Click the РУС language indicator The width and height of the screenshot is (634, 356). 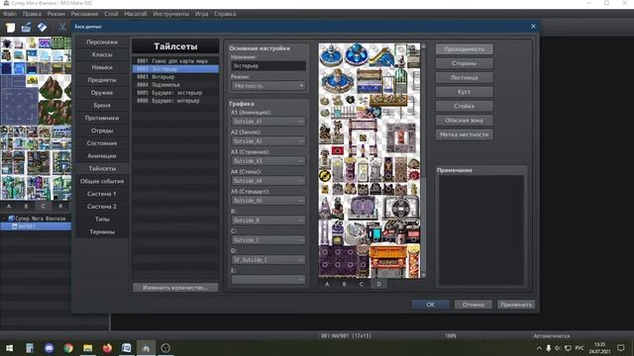pos(580,348)
